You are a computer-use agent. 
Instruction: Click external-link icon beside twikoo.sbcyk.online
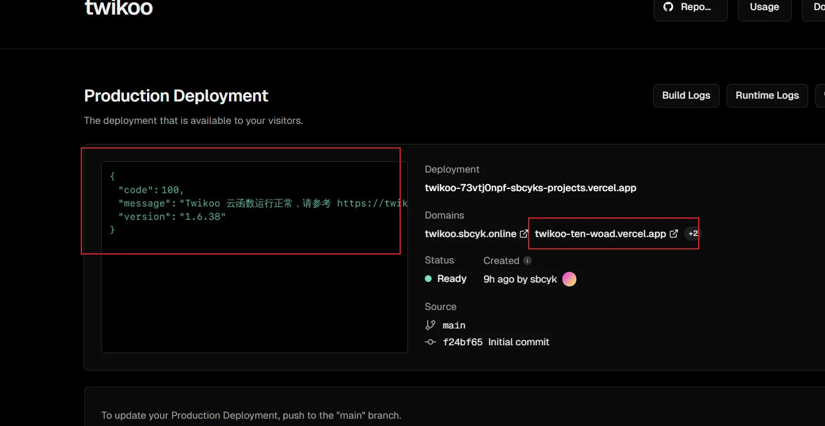pos(524,234)
